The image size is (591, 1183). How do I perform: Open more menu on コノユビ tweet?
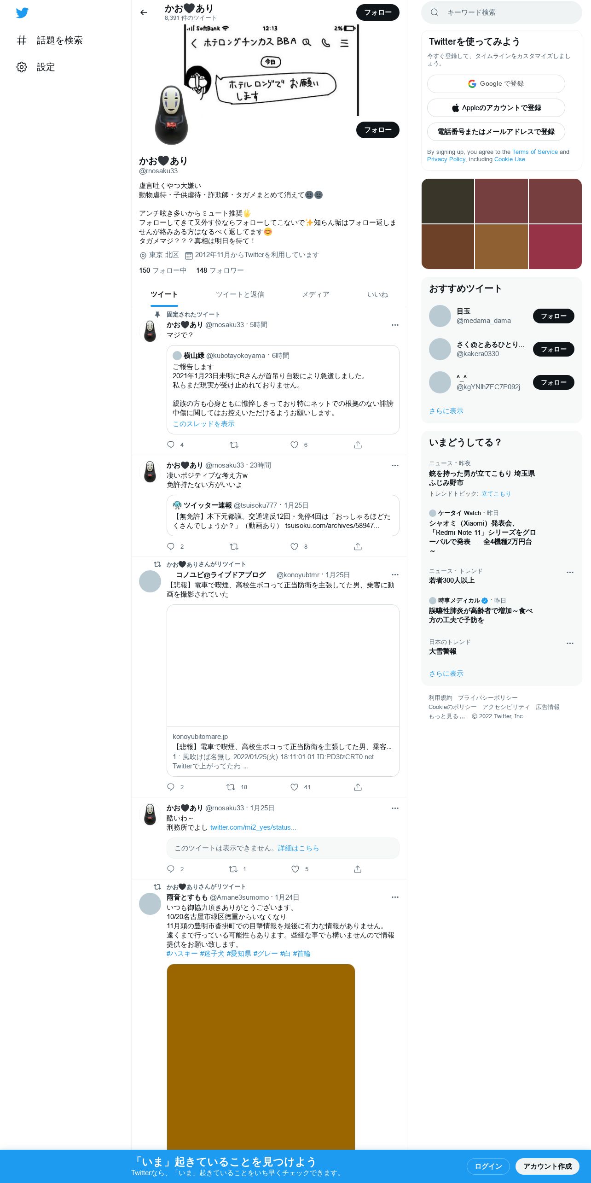(x=395, y=574)
